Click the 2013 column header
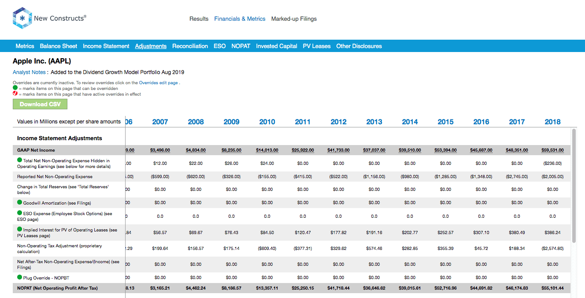The width and height of the screenshot is (585, 298). tap(374, 122)
